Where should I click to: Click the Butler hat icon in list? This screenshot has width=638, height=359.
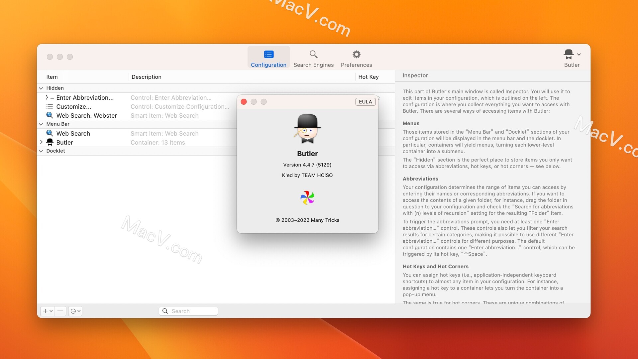click(50, 142)
